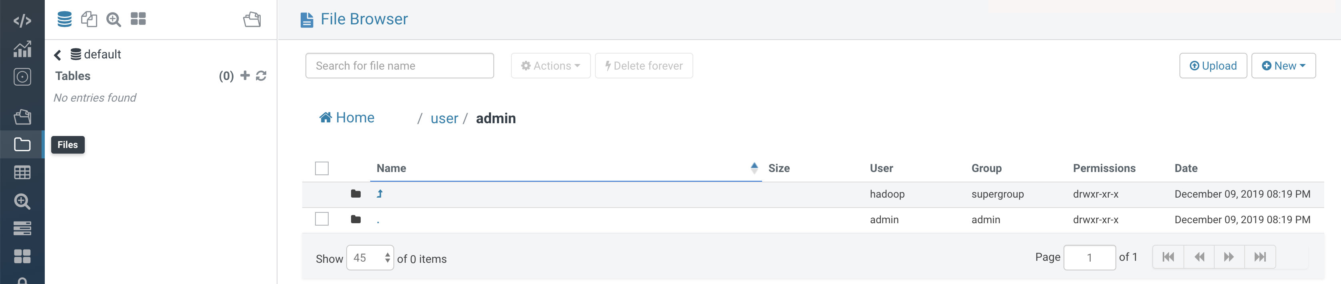The height and width of the screenshot is (284, 1341).
Task: Select Files in the left sidebar
Action: (22, 144)
